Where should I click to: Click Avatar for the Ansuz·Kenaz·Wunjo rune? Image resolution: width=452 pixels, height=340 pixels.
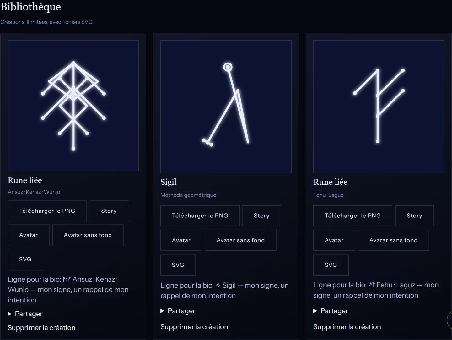click(x=29, y=235)
